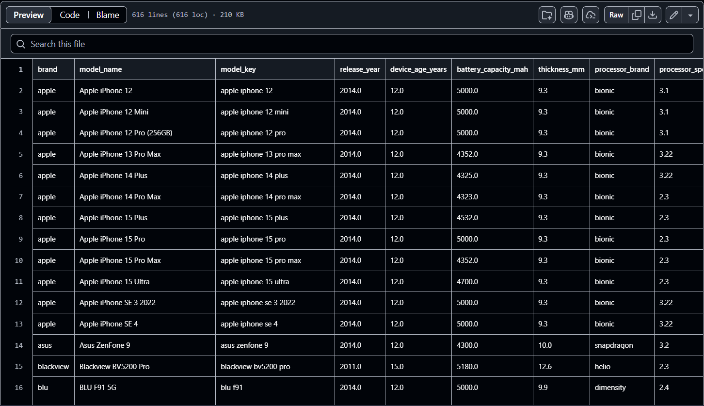Edit this file with the pencil icon

[x=674, y=15]
